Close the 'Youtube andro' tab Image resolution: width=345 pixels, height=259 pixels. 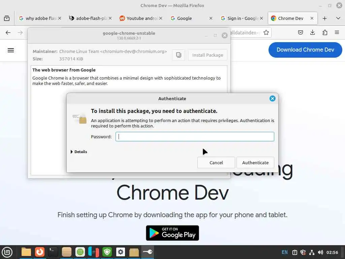(161, 18)
